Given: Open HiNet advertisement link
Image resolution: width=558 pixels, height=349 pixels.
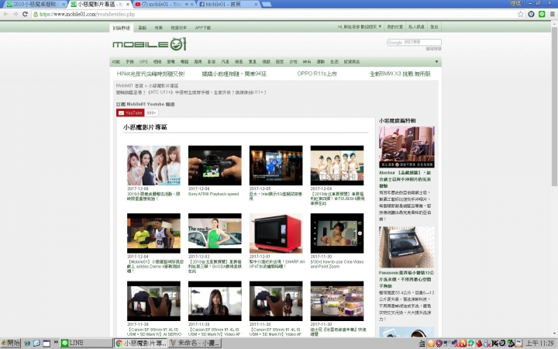Looking at the screenshot, I should [x=150, y=74].
